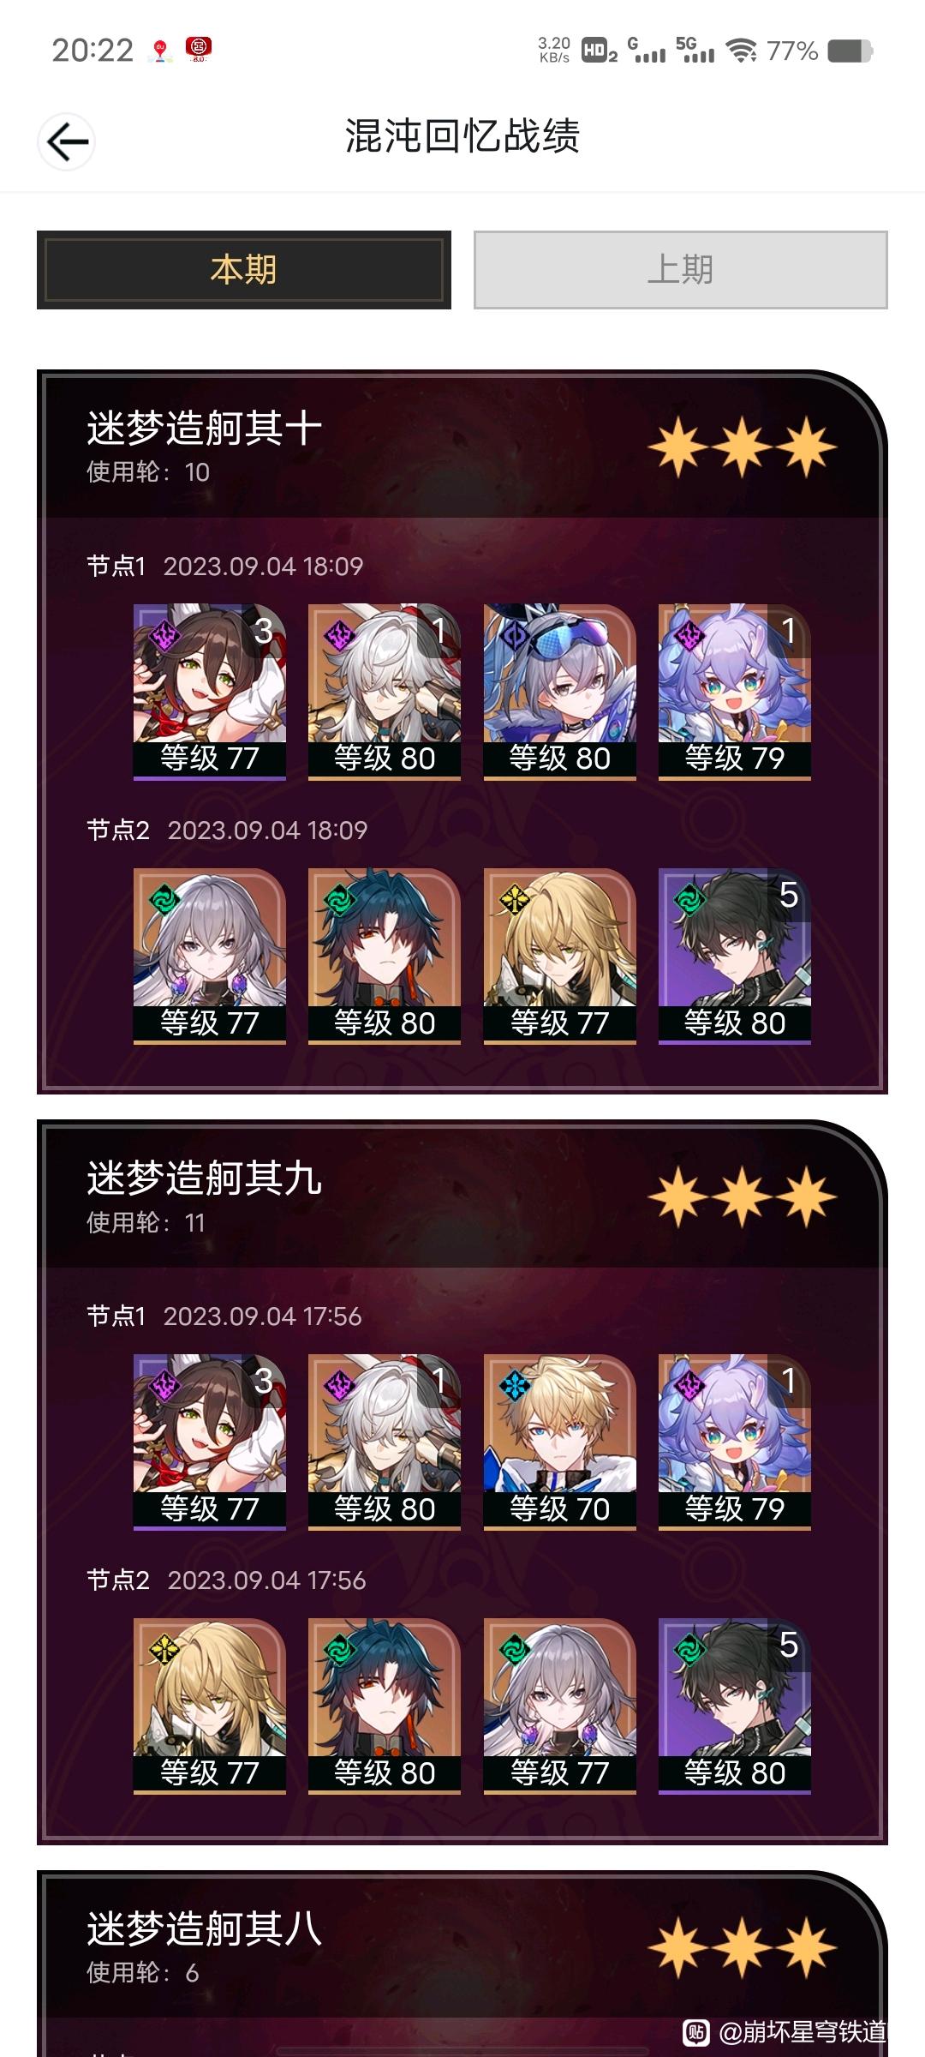
Task: Tap the three-star rating of 迷梦造舸其九
Action: tap(743, 1197)
